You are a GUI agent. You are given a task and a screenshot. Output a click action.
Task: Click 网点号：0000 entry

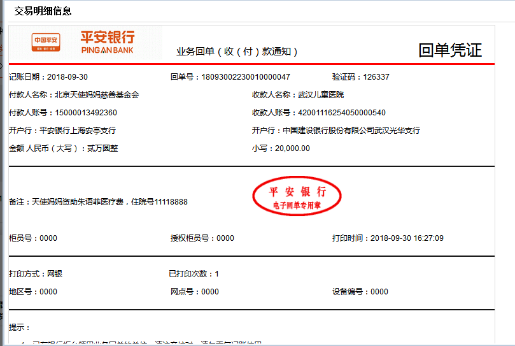(x=194, y=292)
